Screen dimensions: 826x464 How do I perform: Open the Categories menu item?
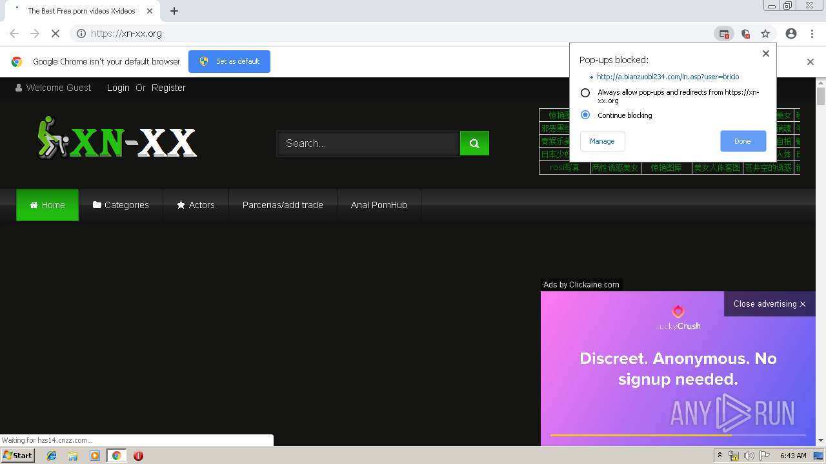click(x=121, y=205)
